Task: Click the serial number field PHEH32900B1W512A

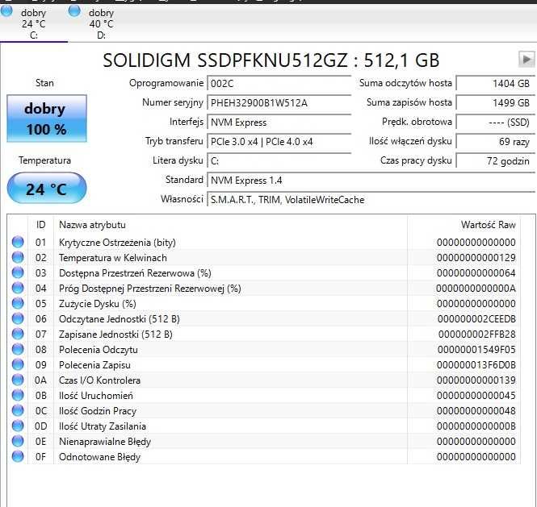Action: [x=279, y=103]
